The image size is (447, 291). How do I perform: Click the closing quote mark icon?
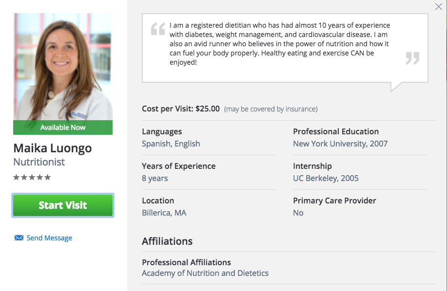point(412,58)
